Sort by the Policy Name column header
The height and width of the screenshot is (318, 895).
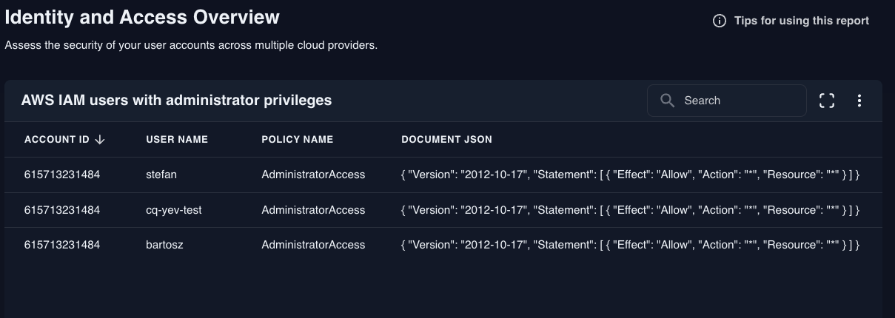[x=298, y=139]
